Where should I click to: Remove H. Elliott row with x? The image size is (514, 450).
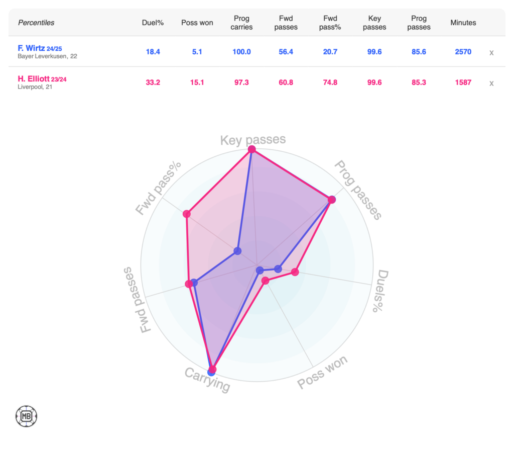[491, 83]
